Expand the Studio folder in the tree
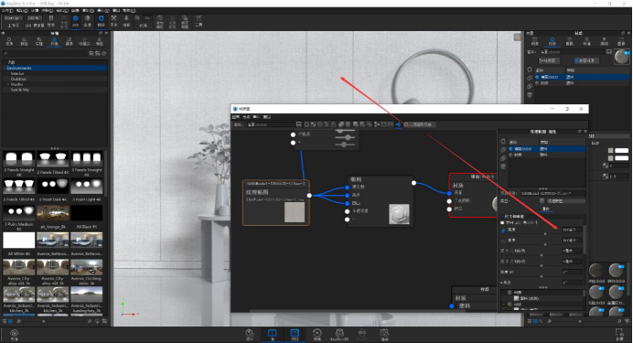Screen dimensions: 633x343 click(8, 84)
